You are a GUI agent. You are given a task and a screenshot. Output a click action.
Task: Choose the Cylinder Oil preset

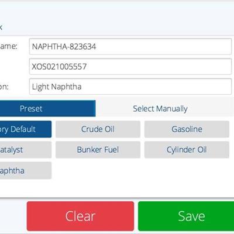[187, 150]
